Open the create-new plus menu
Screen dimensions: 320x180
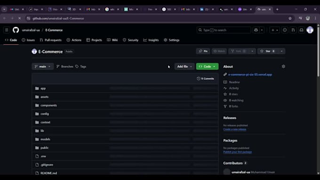[274, 30]
